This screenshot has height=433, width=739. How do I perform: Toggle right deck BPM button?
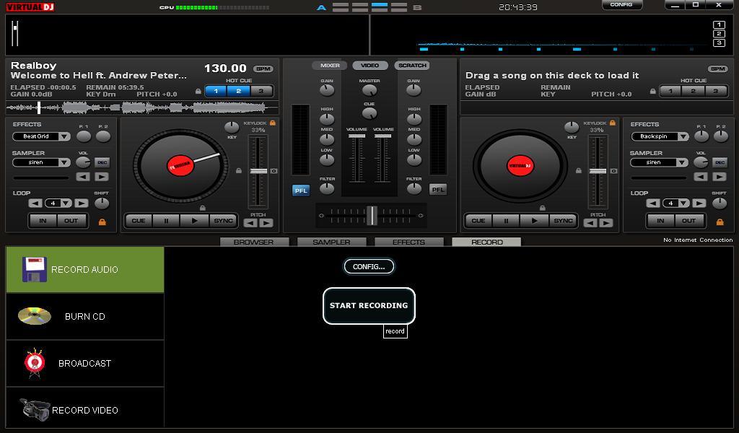point(717,69)
